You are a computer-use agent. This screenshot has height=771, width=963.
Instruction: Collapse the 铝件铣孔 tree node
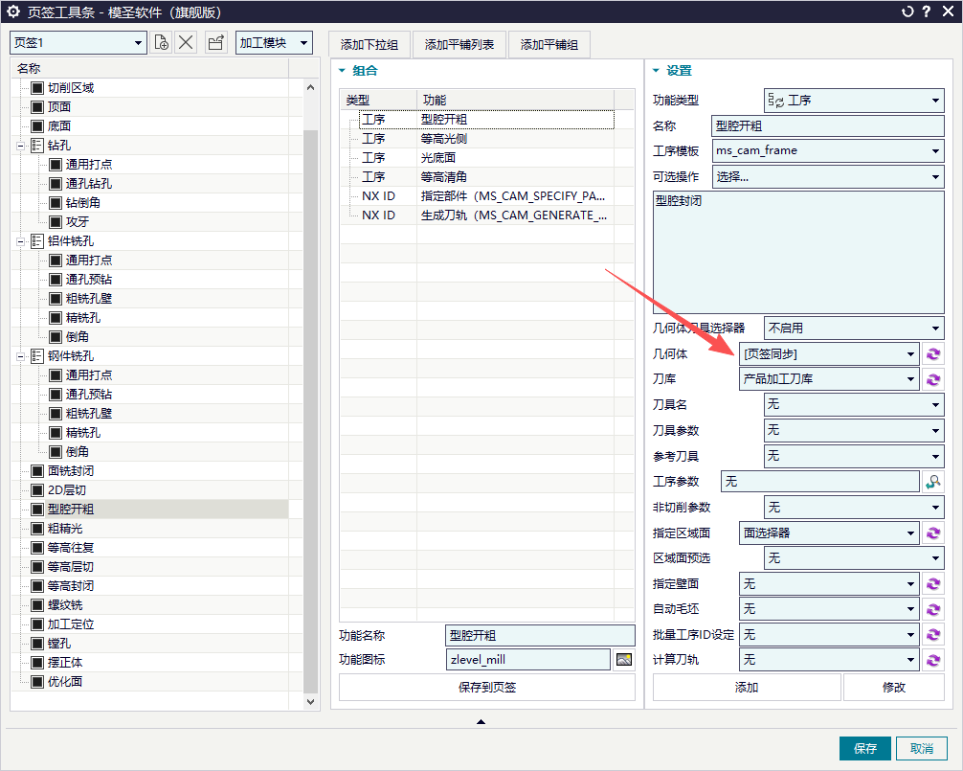click(x=20, y=242)
